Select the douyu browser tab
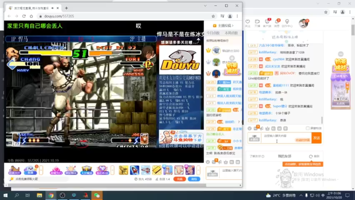The image size is (355, 200). tap(34, 8)
